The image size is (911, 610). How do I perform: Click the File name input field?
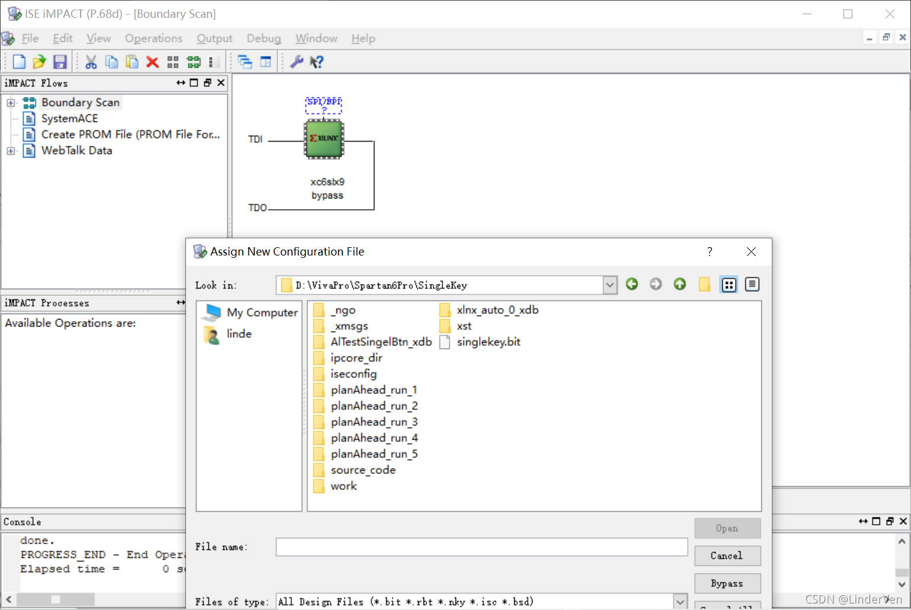482,547
